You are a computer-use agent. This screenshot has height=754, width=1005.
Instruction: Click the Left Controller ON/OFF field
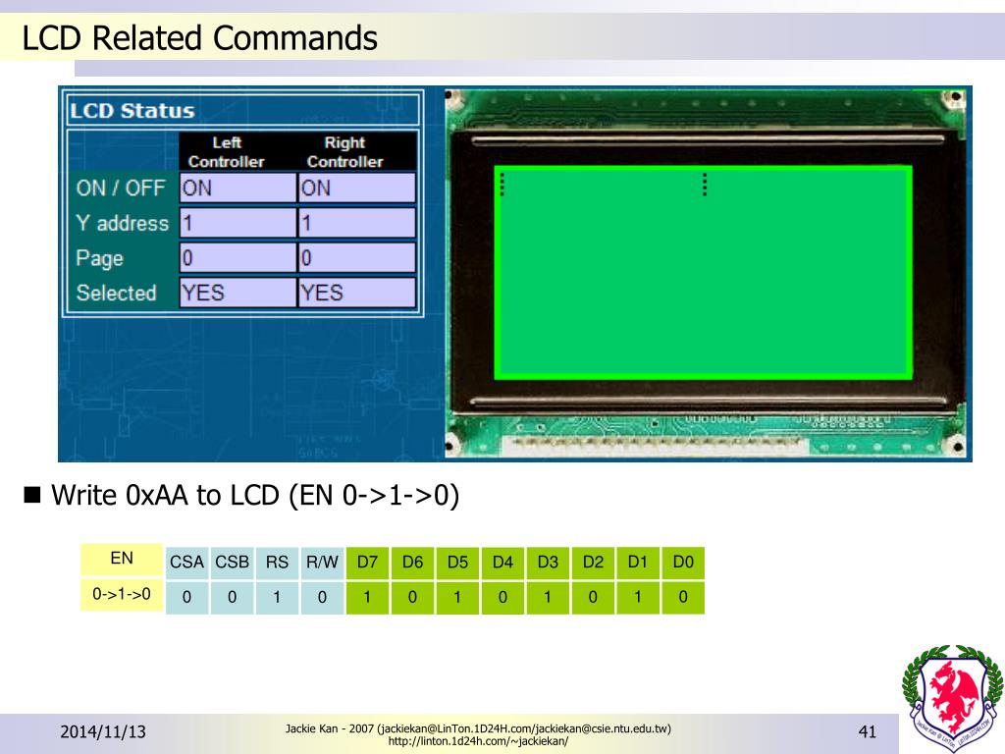point(238,188)
